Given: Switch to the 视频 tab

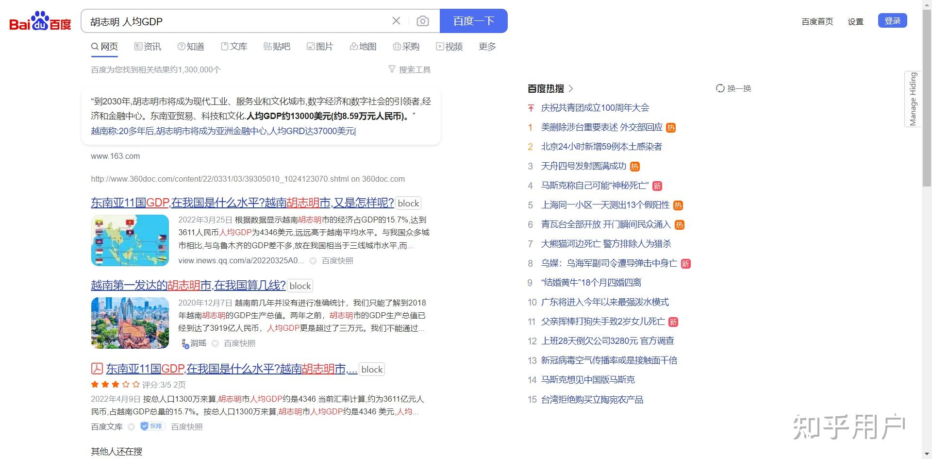Looking at the screenshot, I should click(449, 47).
